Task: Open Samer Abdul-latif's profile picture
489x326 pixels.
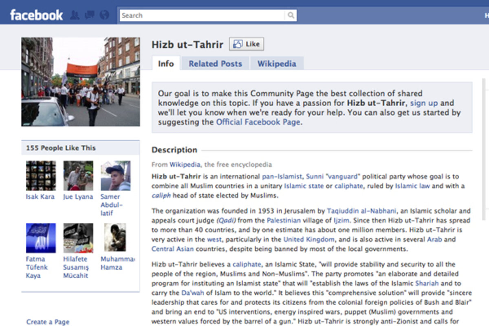Action: coord(116,176)
